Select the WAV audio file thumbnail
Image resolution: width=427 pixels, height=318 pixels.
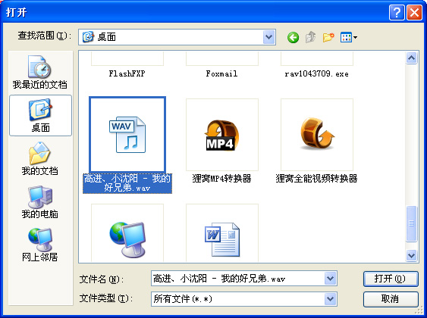click(127, 135)
